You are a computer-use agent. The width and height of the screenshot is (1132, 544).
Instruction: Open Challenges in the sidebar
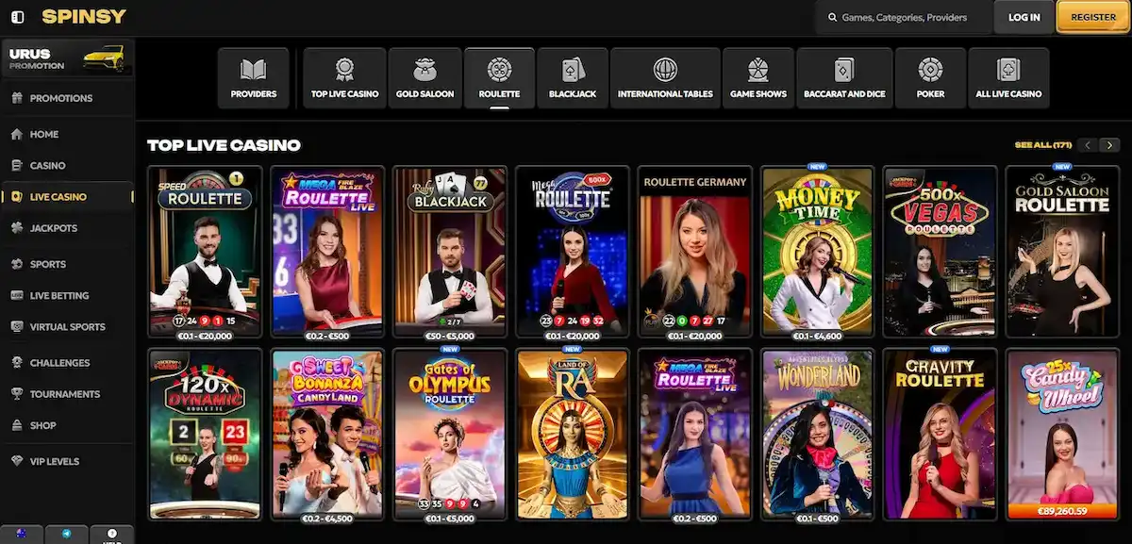coord(59,362)
